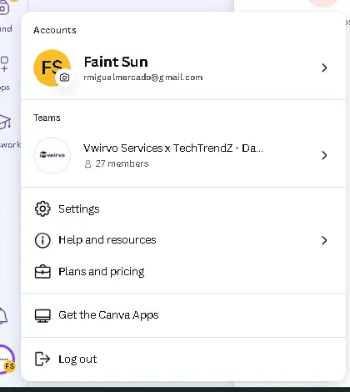Click the Vwirvo team logo thumbnail
Viewport: 350px width, 392px height.
coord(52,155)
